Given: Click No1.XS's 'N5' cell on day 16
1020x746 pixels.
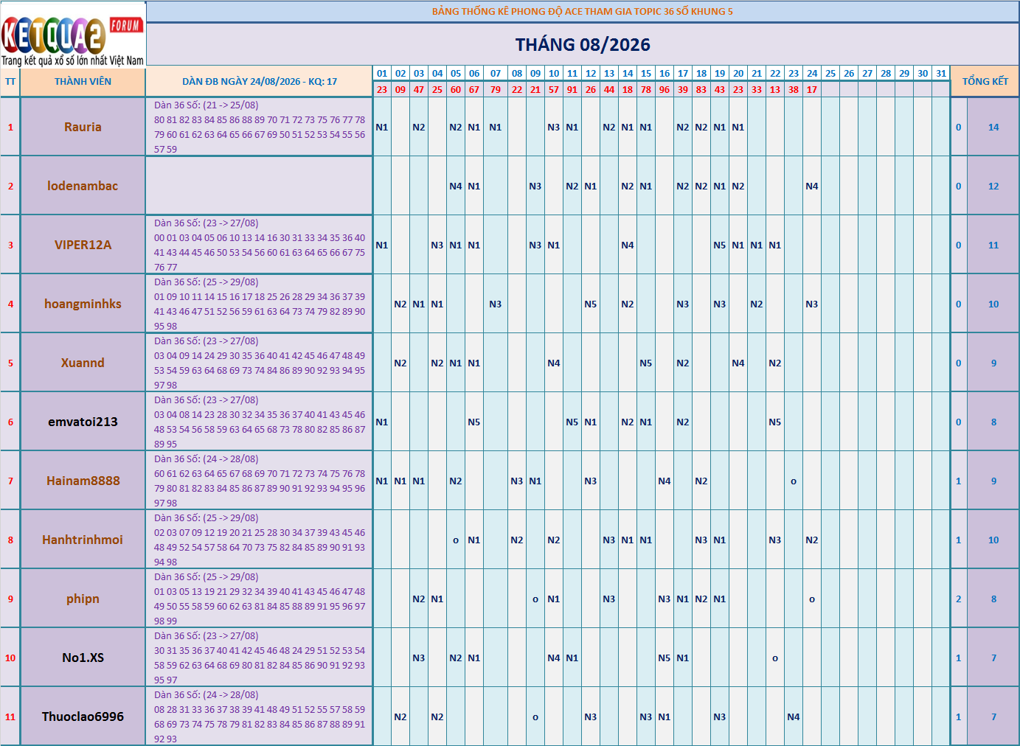Looking at the screenshot, I should [x=665, y=658].
